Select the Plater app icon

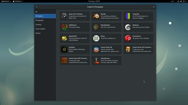96,38
